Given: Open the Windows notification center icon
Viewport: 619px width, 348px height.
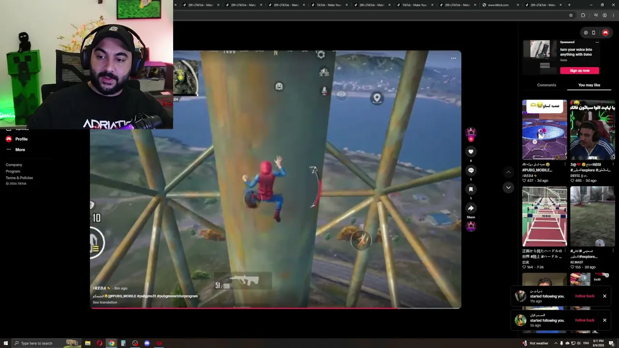Looking at the screenshot, I should click(611, 343).
